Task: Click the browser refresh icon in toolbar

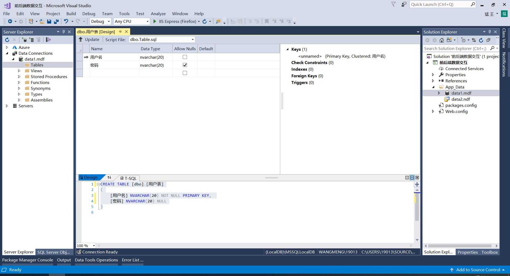Action: click(205, 22)
